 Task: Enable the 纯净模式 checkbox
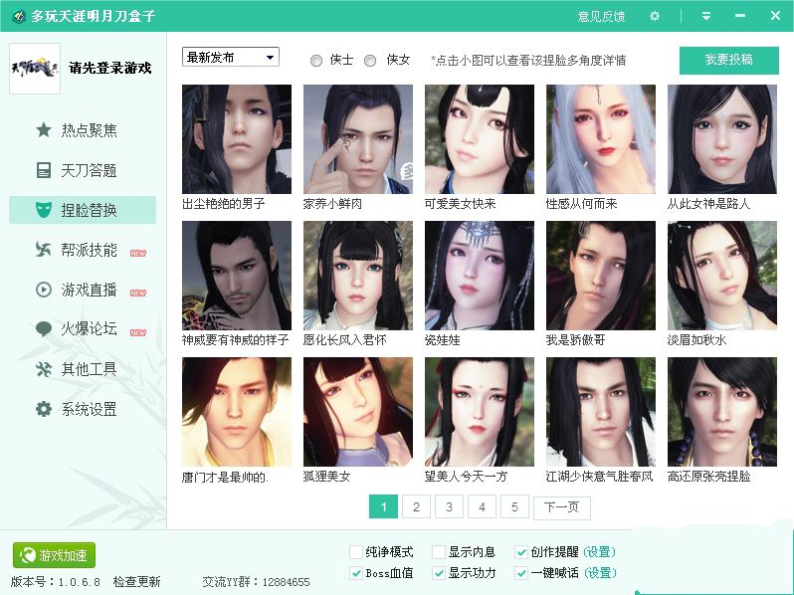click(356, 551)
